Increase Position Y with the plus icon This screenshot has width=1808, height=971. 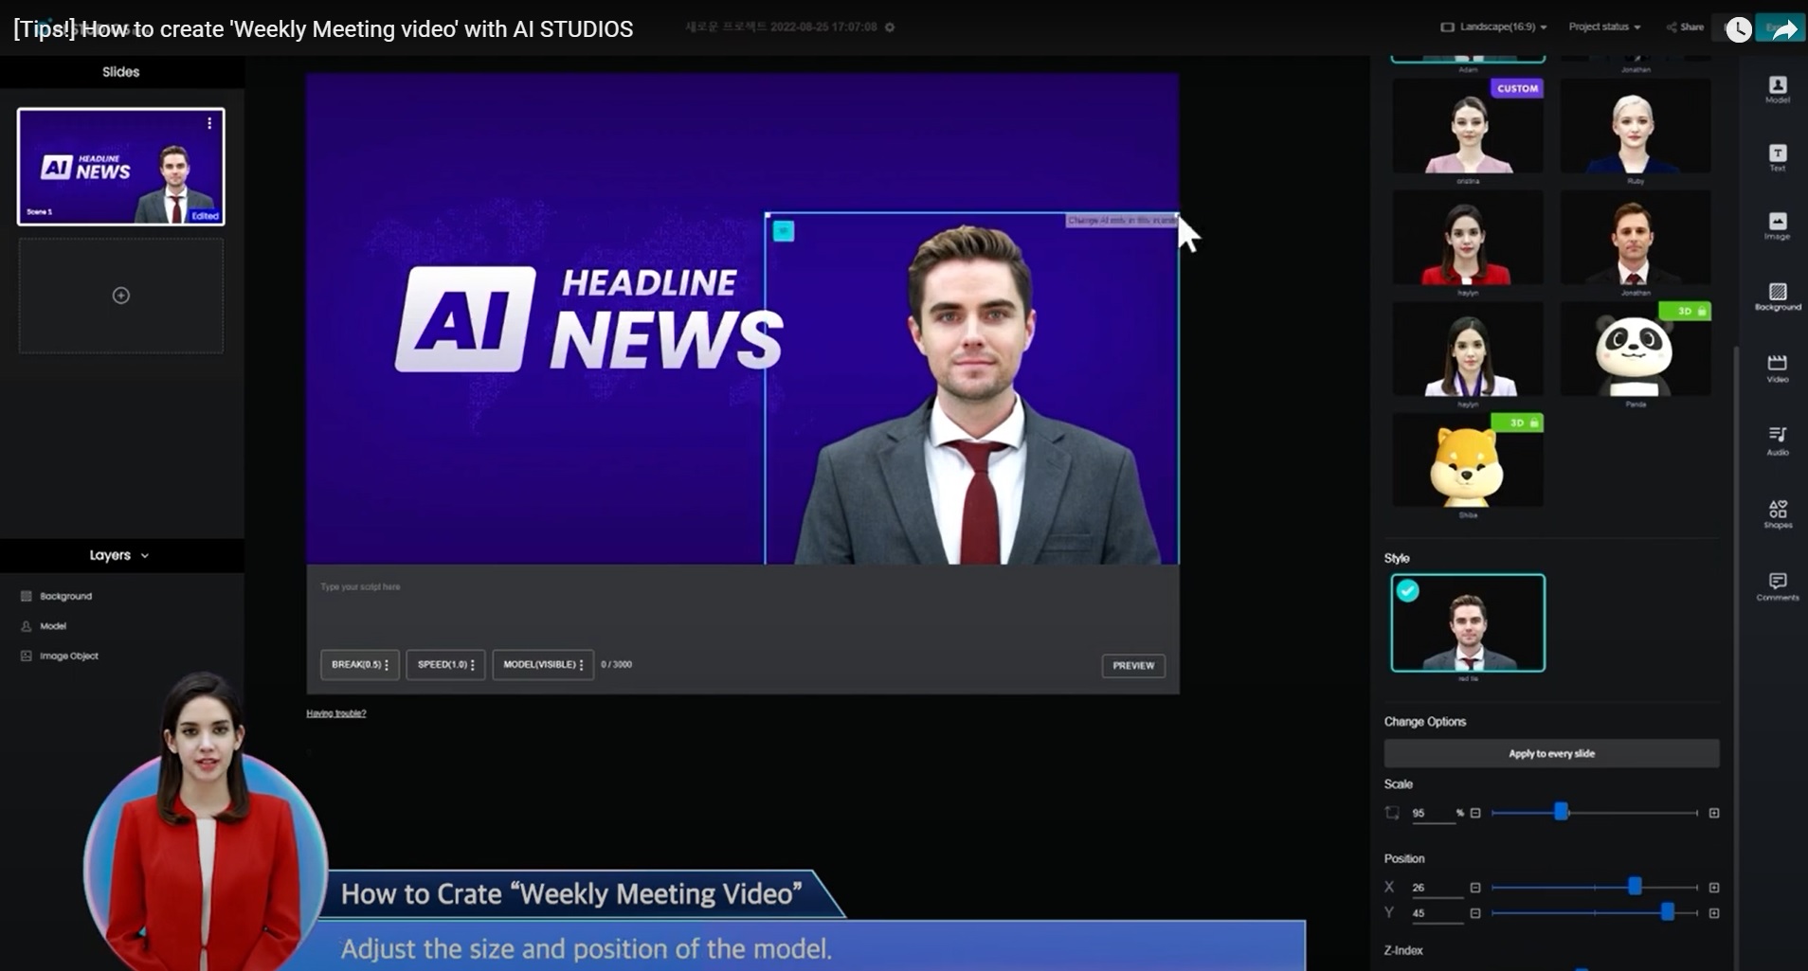[x=1714, y=913]
